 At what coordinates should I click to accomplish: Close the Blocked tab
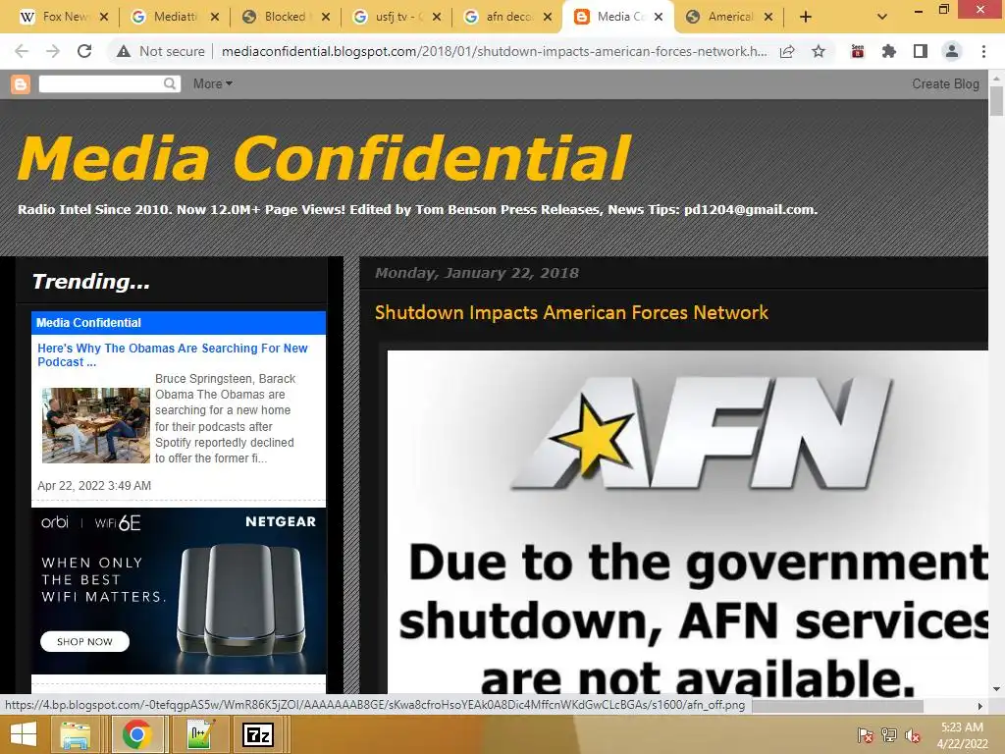(x=326, y=17)
